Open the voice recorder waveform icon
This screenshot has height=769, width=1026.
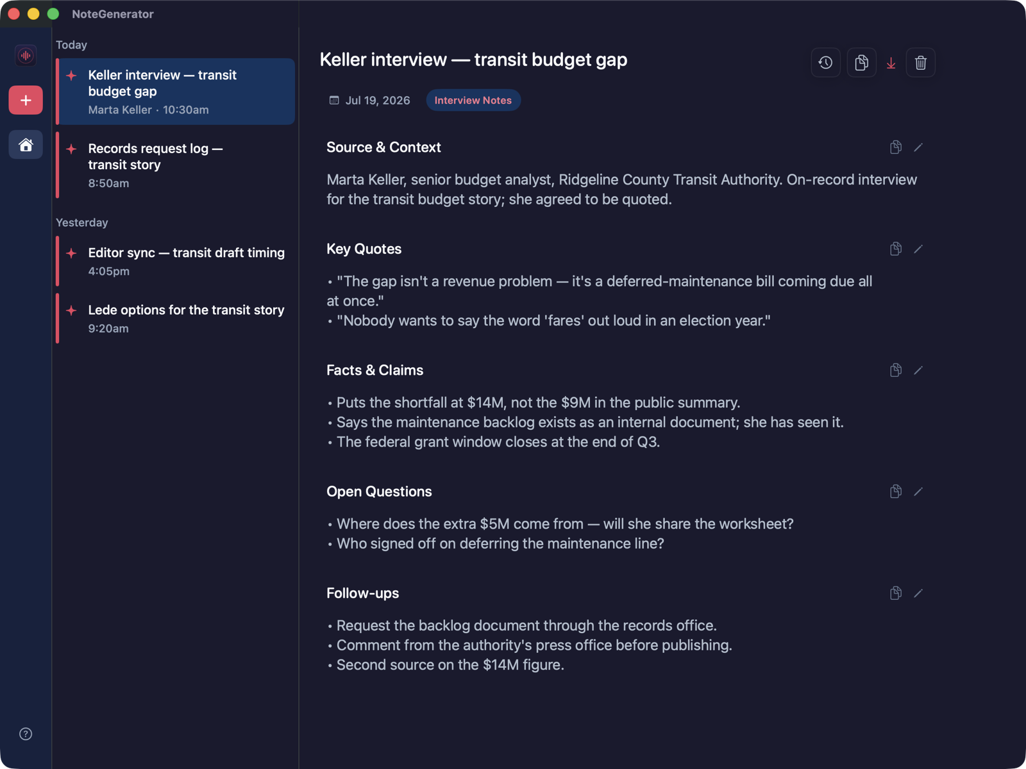pos(26,56)
